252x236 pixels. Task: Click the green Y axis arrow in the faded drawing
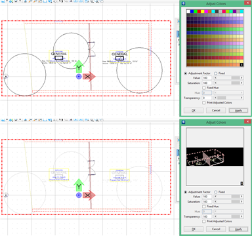tap(79, 185)
